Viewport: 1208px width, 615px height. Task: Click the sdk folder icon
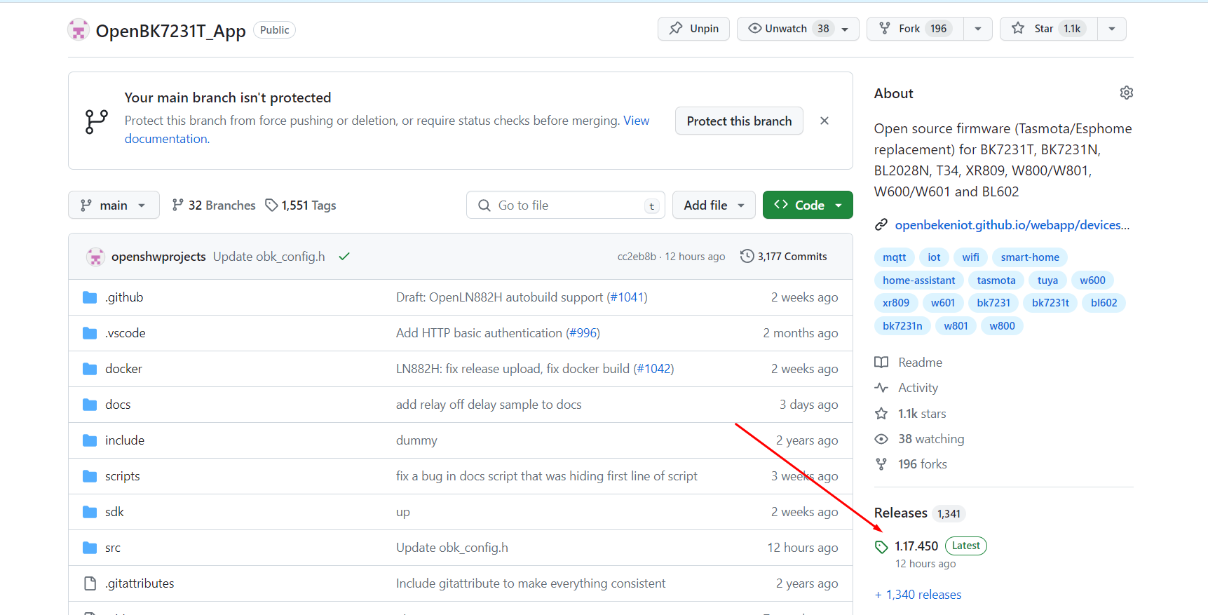pyautogui.click(x=90, y=512)
